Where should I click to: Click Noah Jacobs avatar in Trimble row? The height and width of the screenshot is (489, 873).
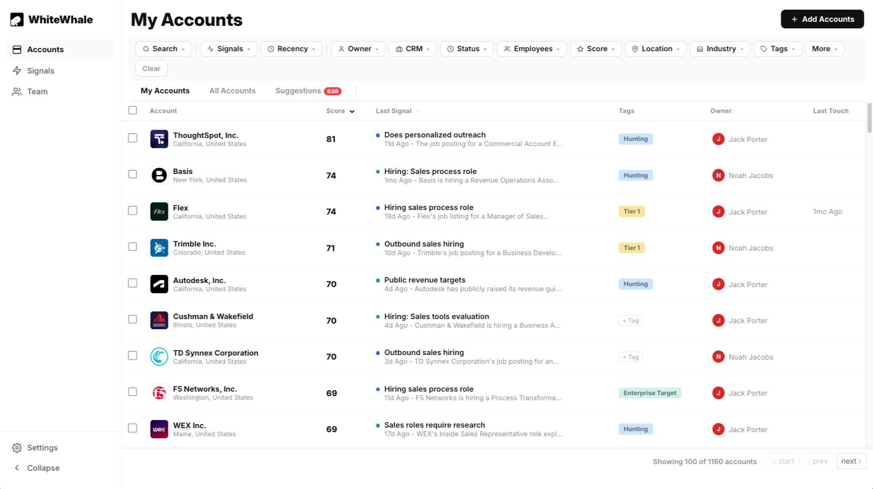click(718, 248)
